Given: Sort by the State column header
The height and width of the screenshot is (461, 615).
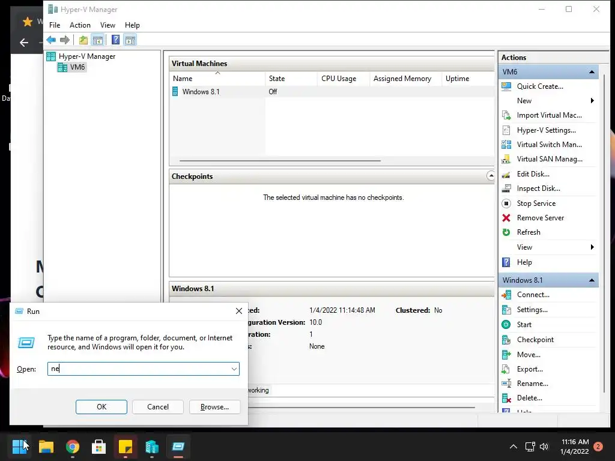Looking at the screenshot, I should tap(291, 79).
